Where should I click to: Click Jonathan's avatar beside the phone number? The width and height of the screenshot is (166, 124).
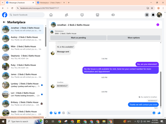tap(52, 86)
